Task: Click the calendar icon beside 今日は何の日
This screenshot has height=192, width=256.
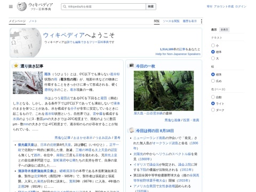Action: click(x=132, y=131)
